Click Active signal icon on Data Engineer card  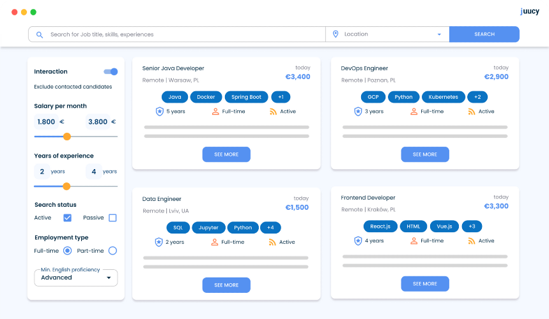(272, 242)
